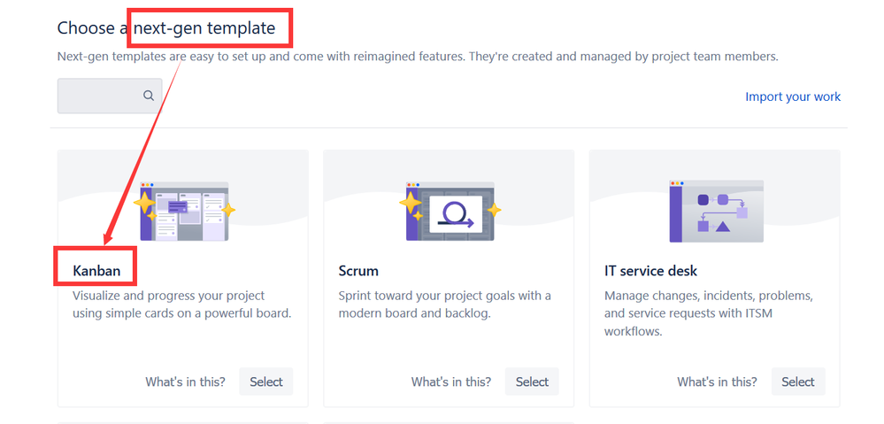
Task: Select the Kanban template
Action: (266, 382)
